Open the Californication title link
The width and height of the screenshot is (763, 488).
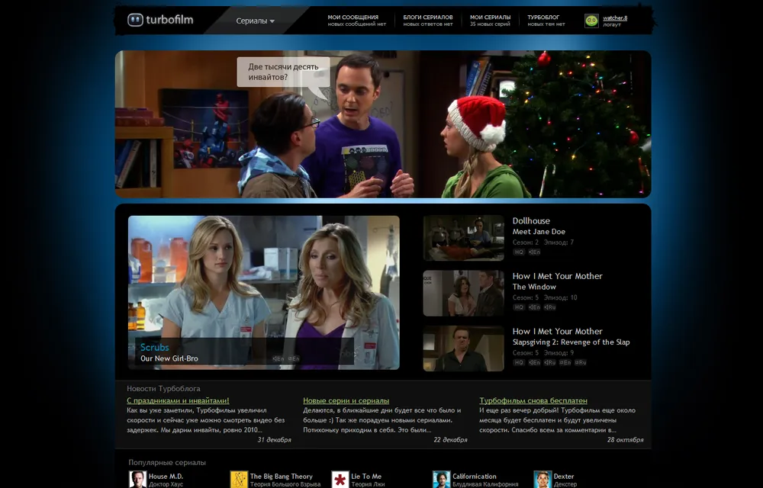[475, 477]
